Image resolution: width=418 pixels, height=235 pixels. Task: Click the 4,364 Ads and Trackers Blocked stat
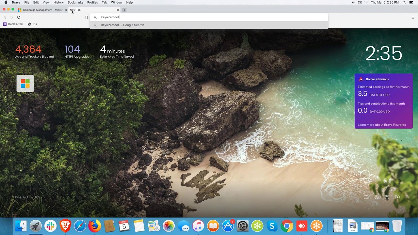click(x=34, y=52)
